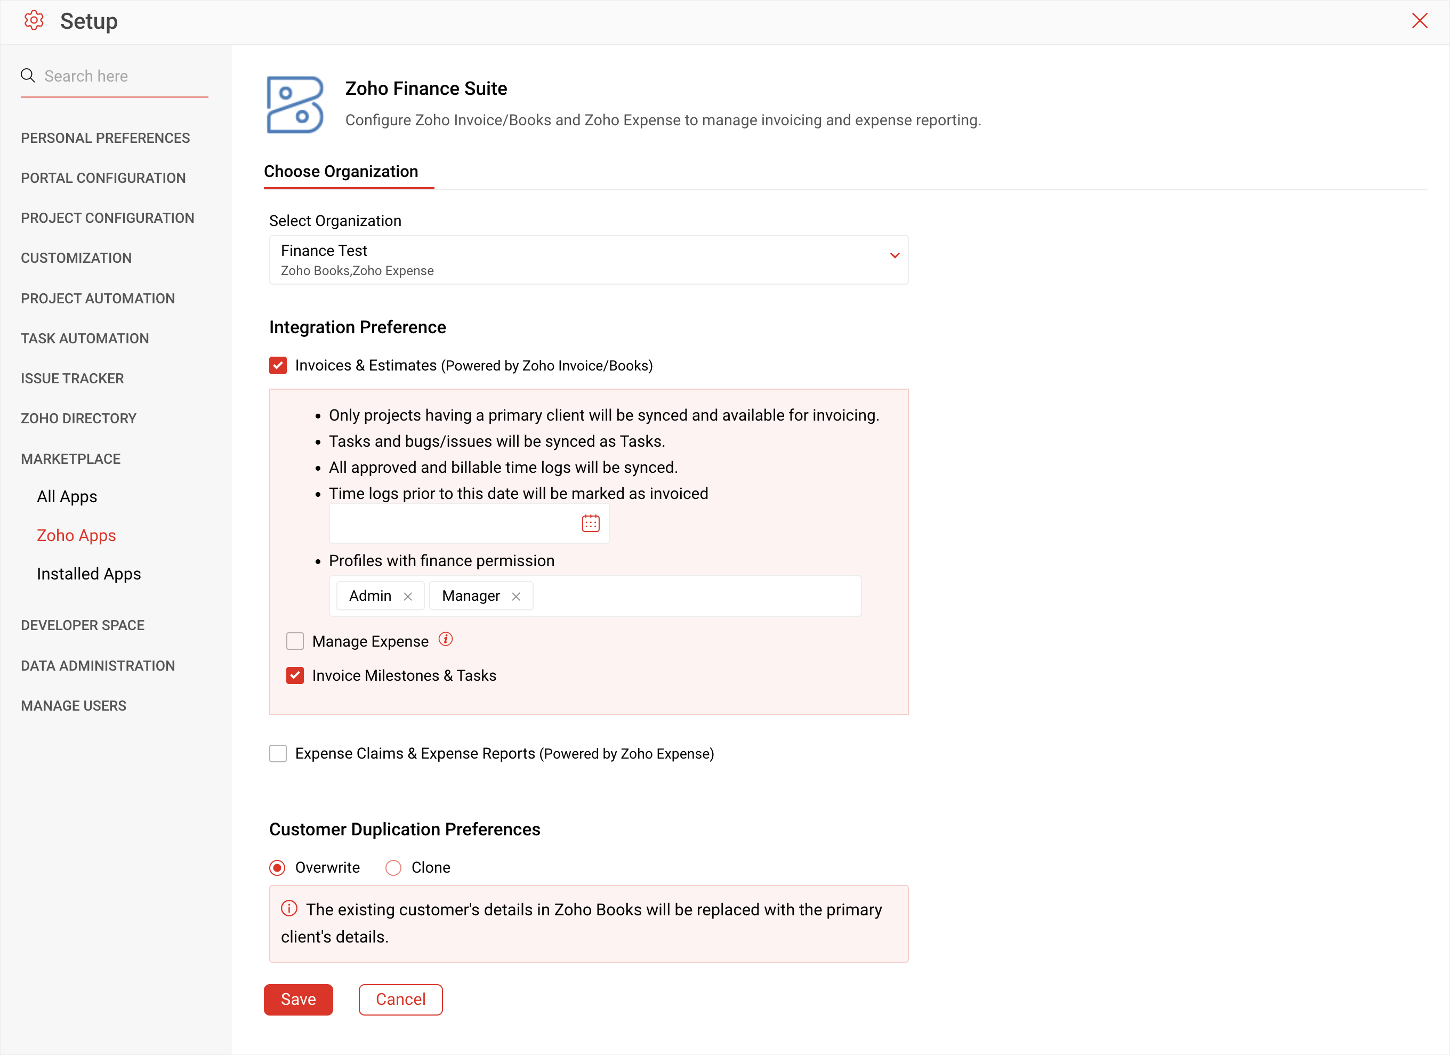Enable the Manage Expense checkbox
Screen dimensions: 1450x1055
(x=295, y=641)
